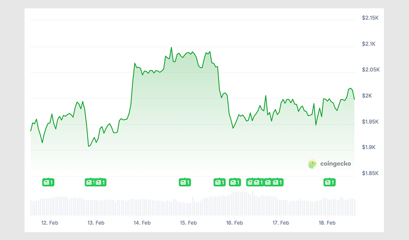Click rightmost news marker in the four-marker cluster

click(277, 183)
